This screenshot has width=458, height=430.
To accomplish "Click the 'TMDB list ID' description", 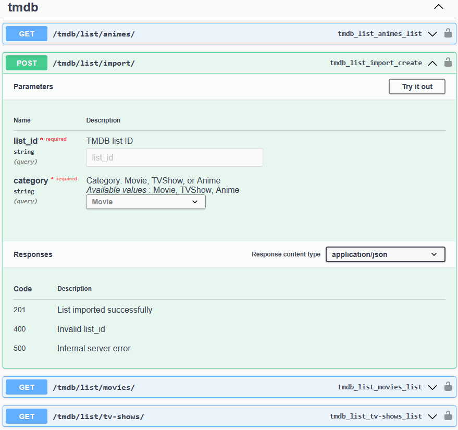I will pyautogui.click(x=109, y=141).
